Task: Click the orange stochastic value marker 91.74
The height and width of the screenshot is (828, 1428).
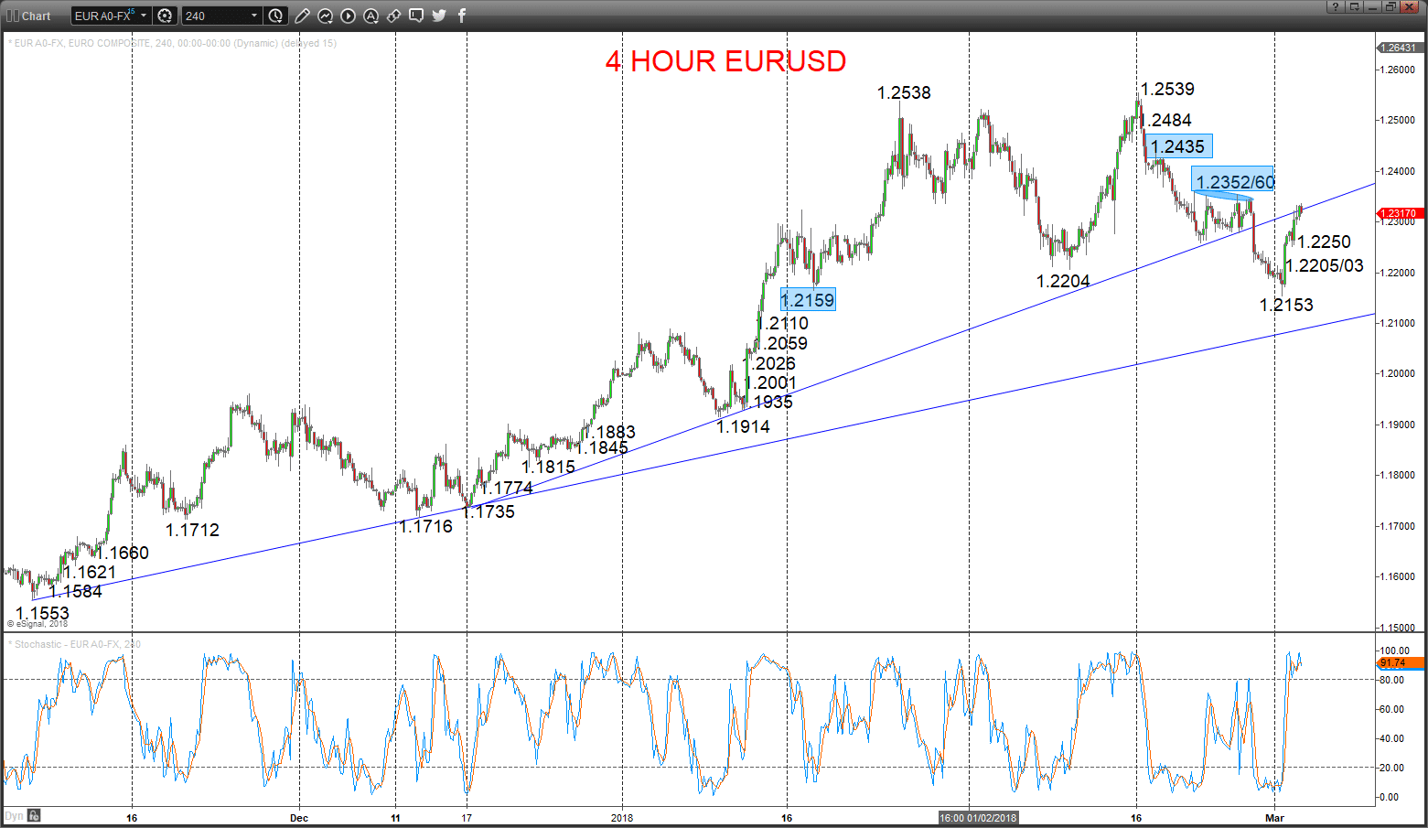Action: coord(1400,662)
